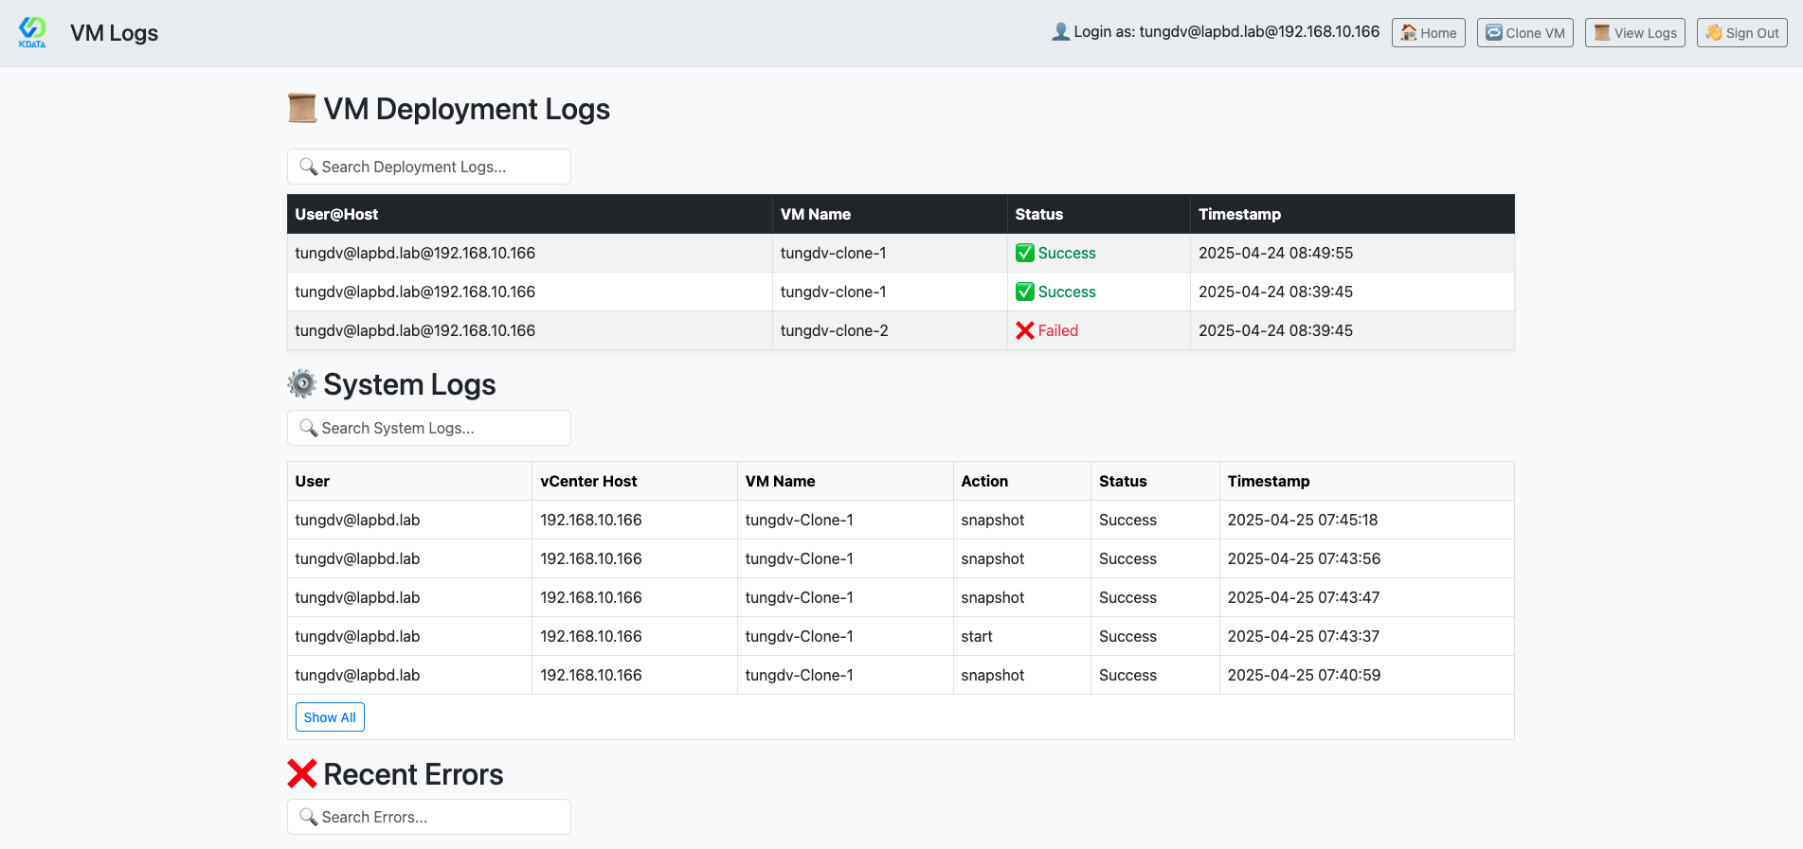Click the user profile icon beside login text
1803x849 pixels.
tap(1060, 32)
